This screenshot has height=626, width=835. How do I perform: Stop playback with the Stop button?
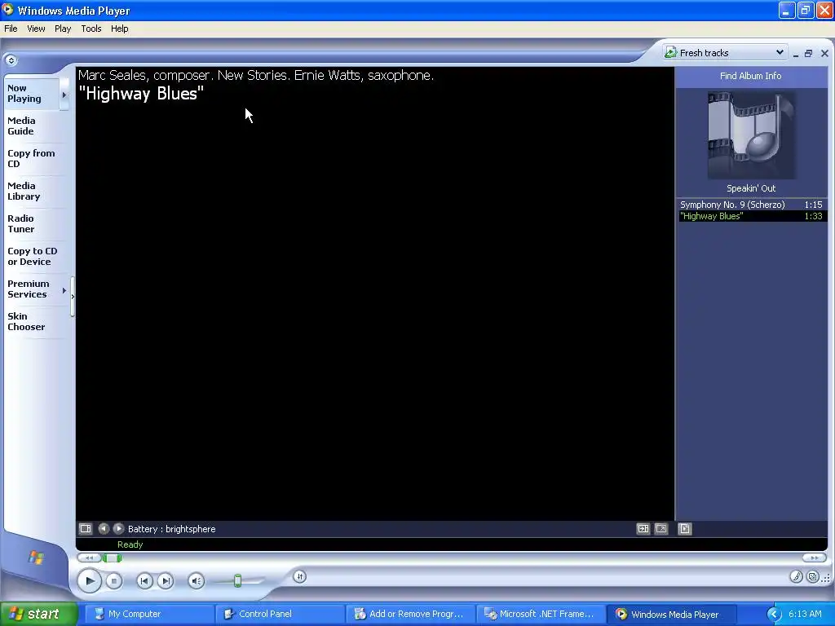click(x=113, y=581)
